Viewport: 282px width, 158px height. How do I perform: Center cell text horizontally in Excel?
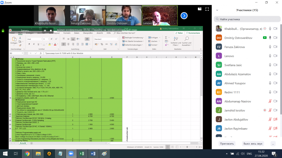68,44
